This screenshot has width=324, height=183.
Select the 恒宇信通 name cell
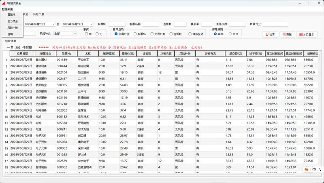pos(88,85)
